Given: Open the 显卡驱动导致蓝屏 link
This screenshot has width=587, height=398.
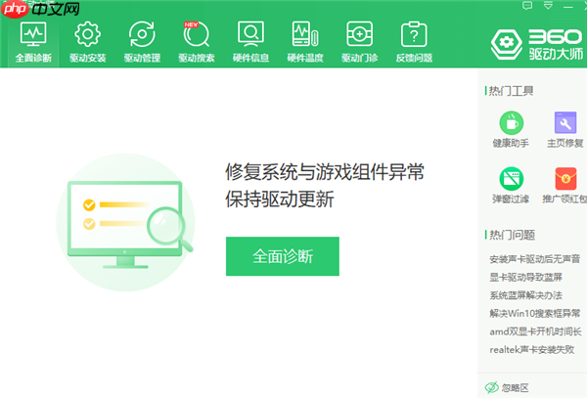Looking at the screenshot, I should coord(525,277).
